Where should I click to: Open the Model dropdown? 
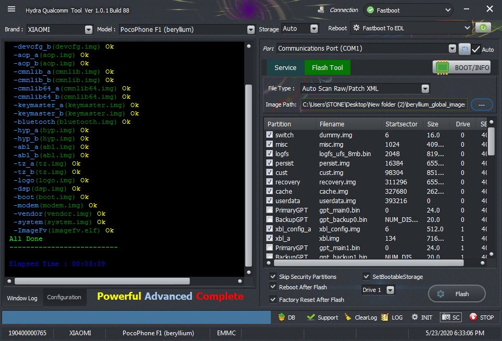tap(251, 29)
